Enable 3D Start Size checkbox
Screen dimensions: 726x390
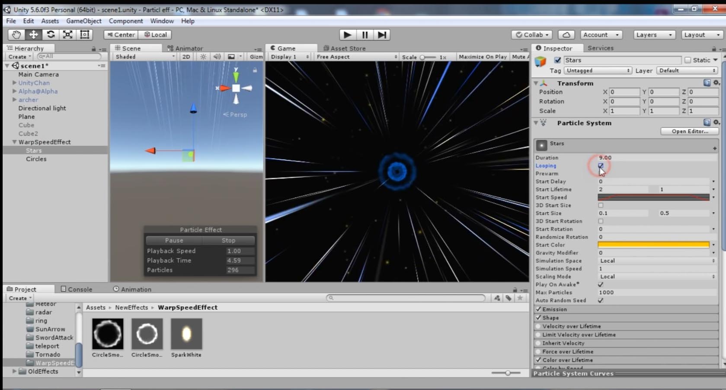(601, 205)
